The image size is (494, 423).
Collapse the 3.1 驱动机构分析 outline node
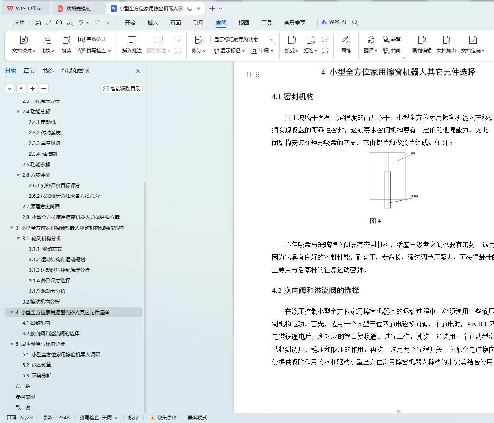click(x=18, y=238)
